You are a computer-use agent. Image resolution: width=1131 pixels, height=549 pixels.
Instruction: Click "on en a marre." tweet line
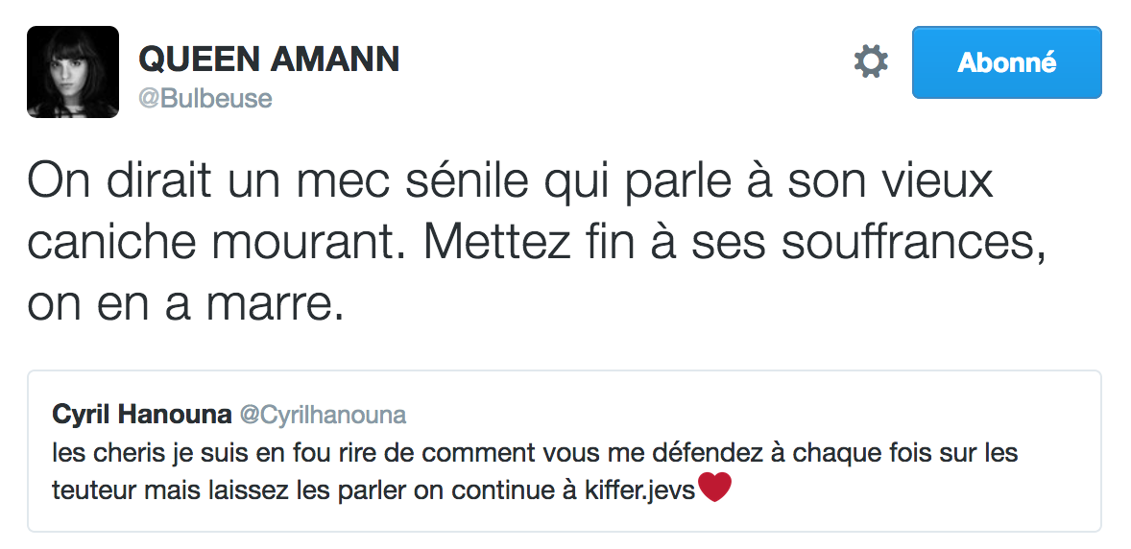[x=184, y=305]
